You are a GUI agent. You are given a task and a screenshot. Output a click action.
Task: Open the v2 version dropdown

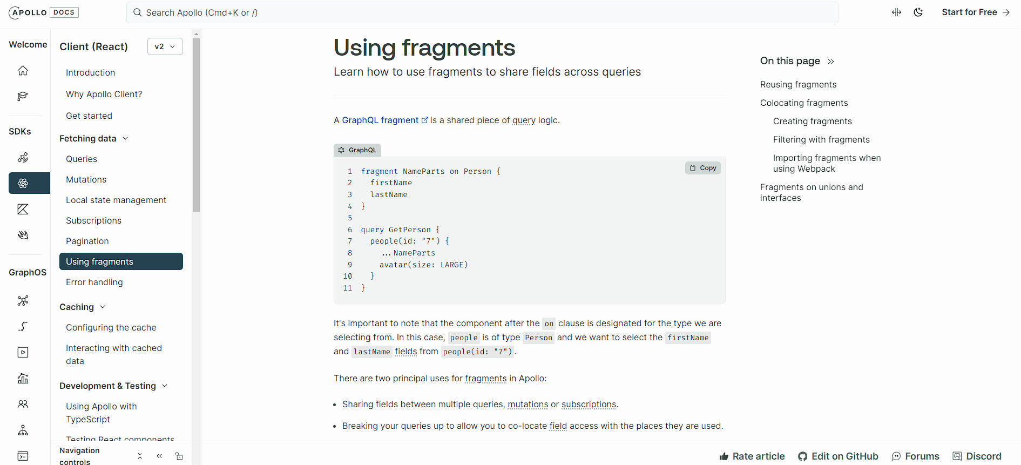pyautogui.click(x=165, y=46)
